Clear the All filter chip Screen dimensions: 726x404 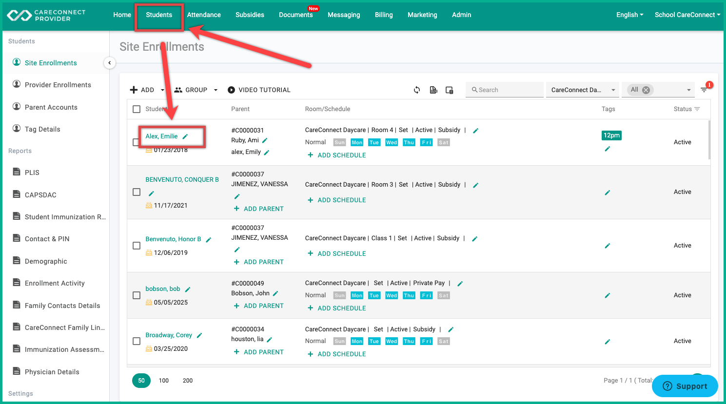coord(646,90)
